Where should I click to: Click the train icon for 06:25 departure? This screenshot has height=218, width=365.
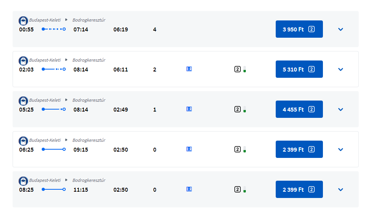click(x=23, y=141)
